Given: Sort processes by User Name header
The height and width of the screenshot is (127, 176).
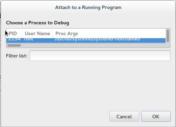Looking at the screenshot, I should pos(37,33).
